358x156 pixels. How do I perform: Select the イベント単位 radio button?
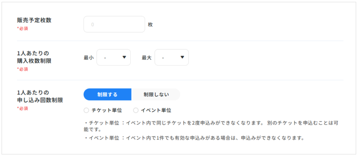click(x=136, y=110)
